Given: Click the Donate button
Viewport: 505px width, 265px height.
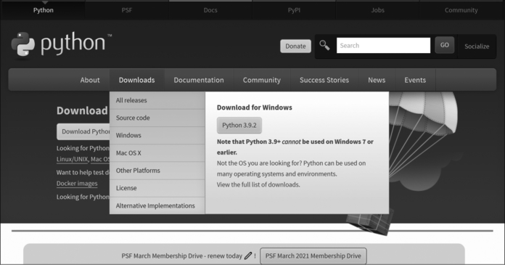Looking at the screenshot, I should pyautogui.click(x=295, y=46).
